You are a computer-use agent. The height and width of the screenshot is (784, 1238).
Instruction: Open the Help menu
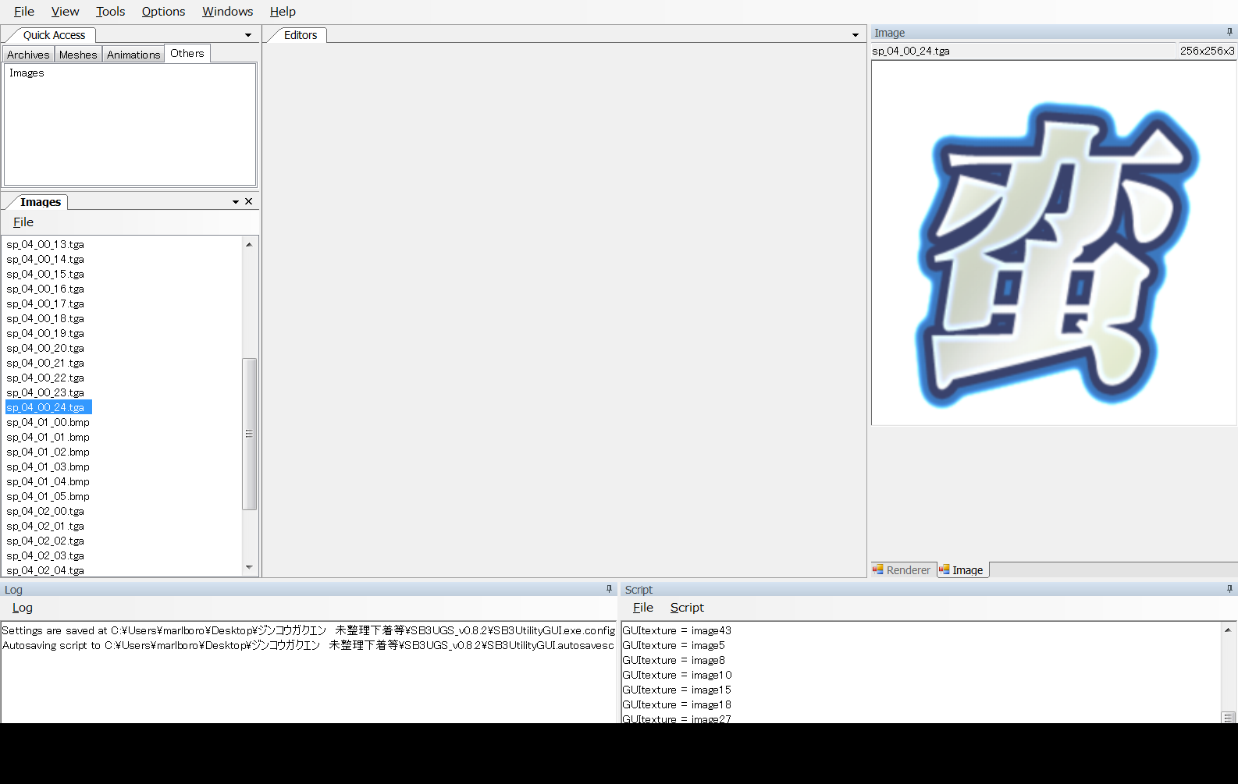pyautogui.click(x=283, y=11)
